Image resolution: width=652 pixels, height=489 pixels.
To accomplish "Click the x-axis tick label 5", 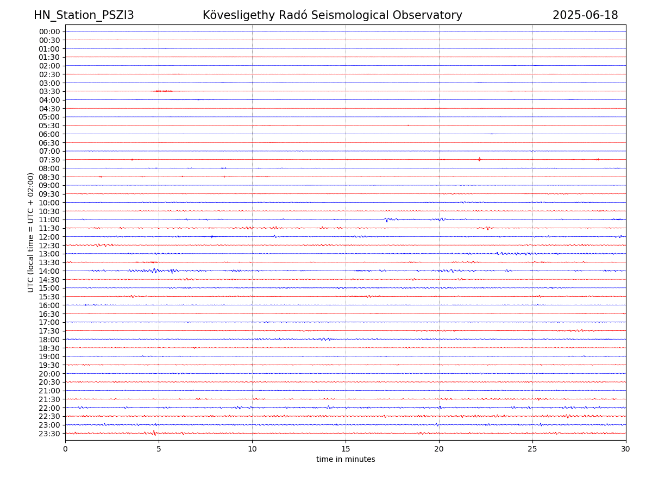I will [x=159, y=449].
